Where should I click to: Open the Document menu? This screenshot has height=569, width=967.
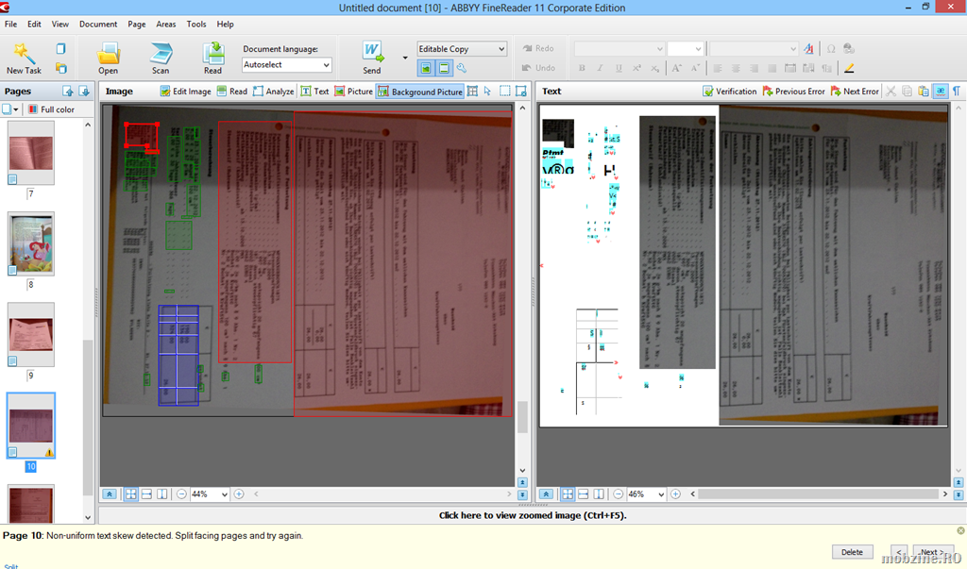point(98,24)
